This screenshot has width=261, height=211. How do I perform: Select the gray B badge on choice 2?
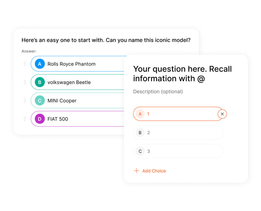point(140,133)
